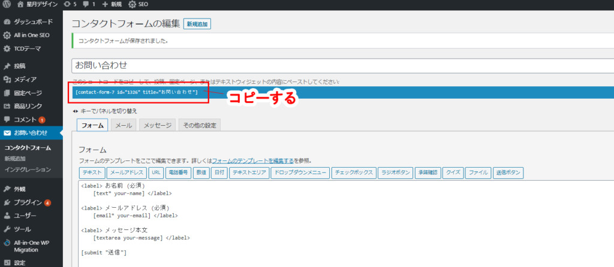Insert ファイル tag button
Image resolution: width=614 pixels, height=267 pixels.
point(478,172)
